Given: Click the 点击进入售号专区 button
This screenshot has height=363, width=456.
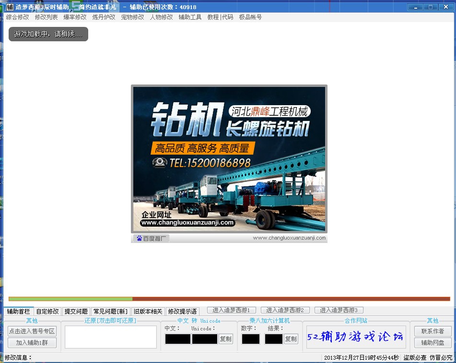Looking at the screenshot, I should (32, 331).
